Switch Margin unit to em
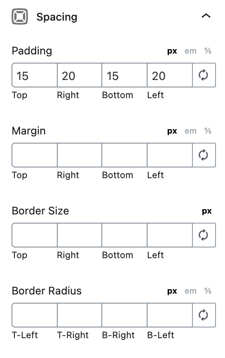This screenshot has width=225, height=358. coord(190,131)
